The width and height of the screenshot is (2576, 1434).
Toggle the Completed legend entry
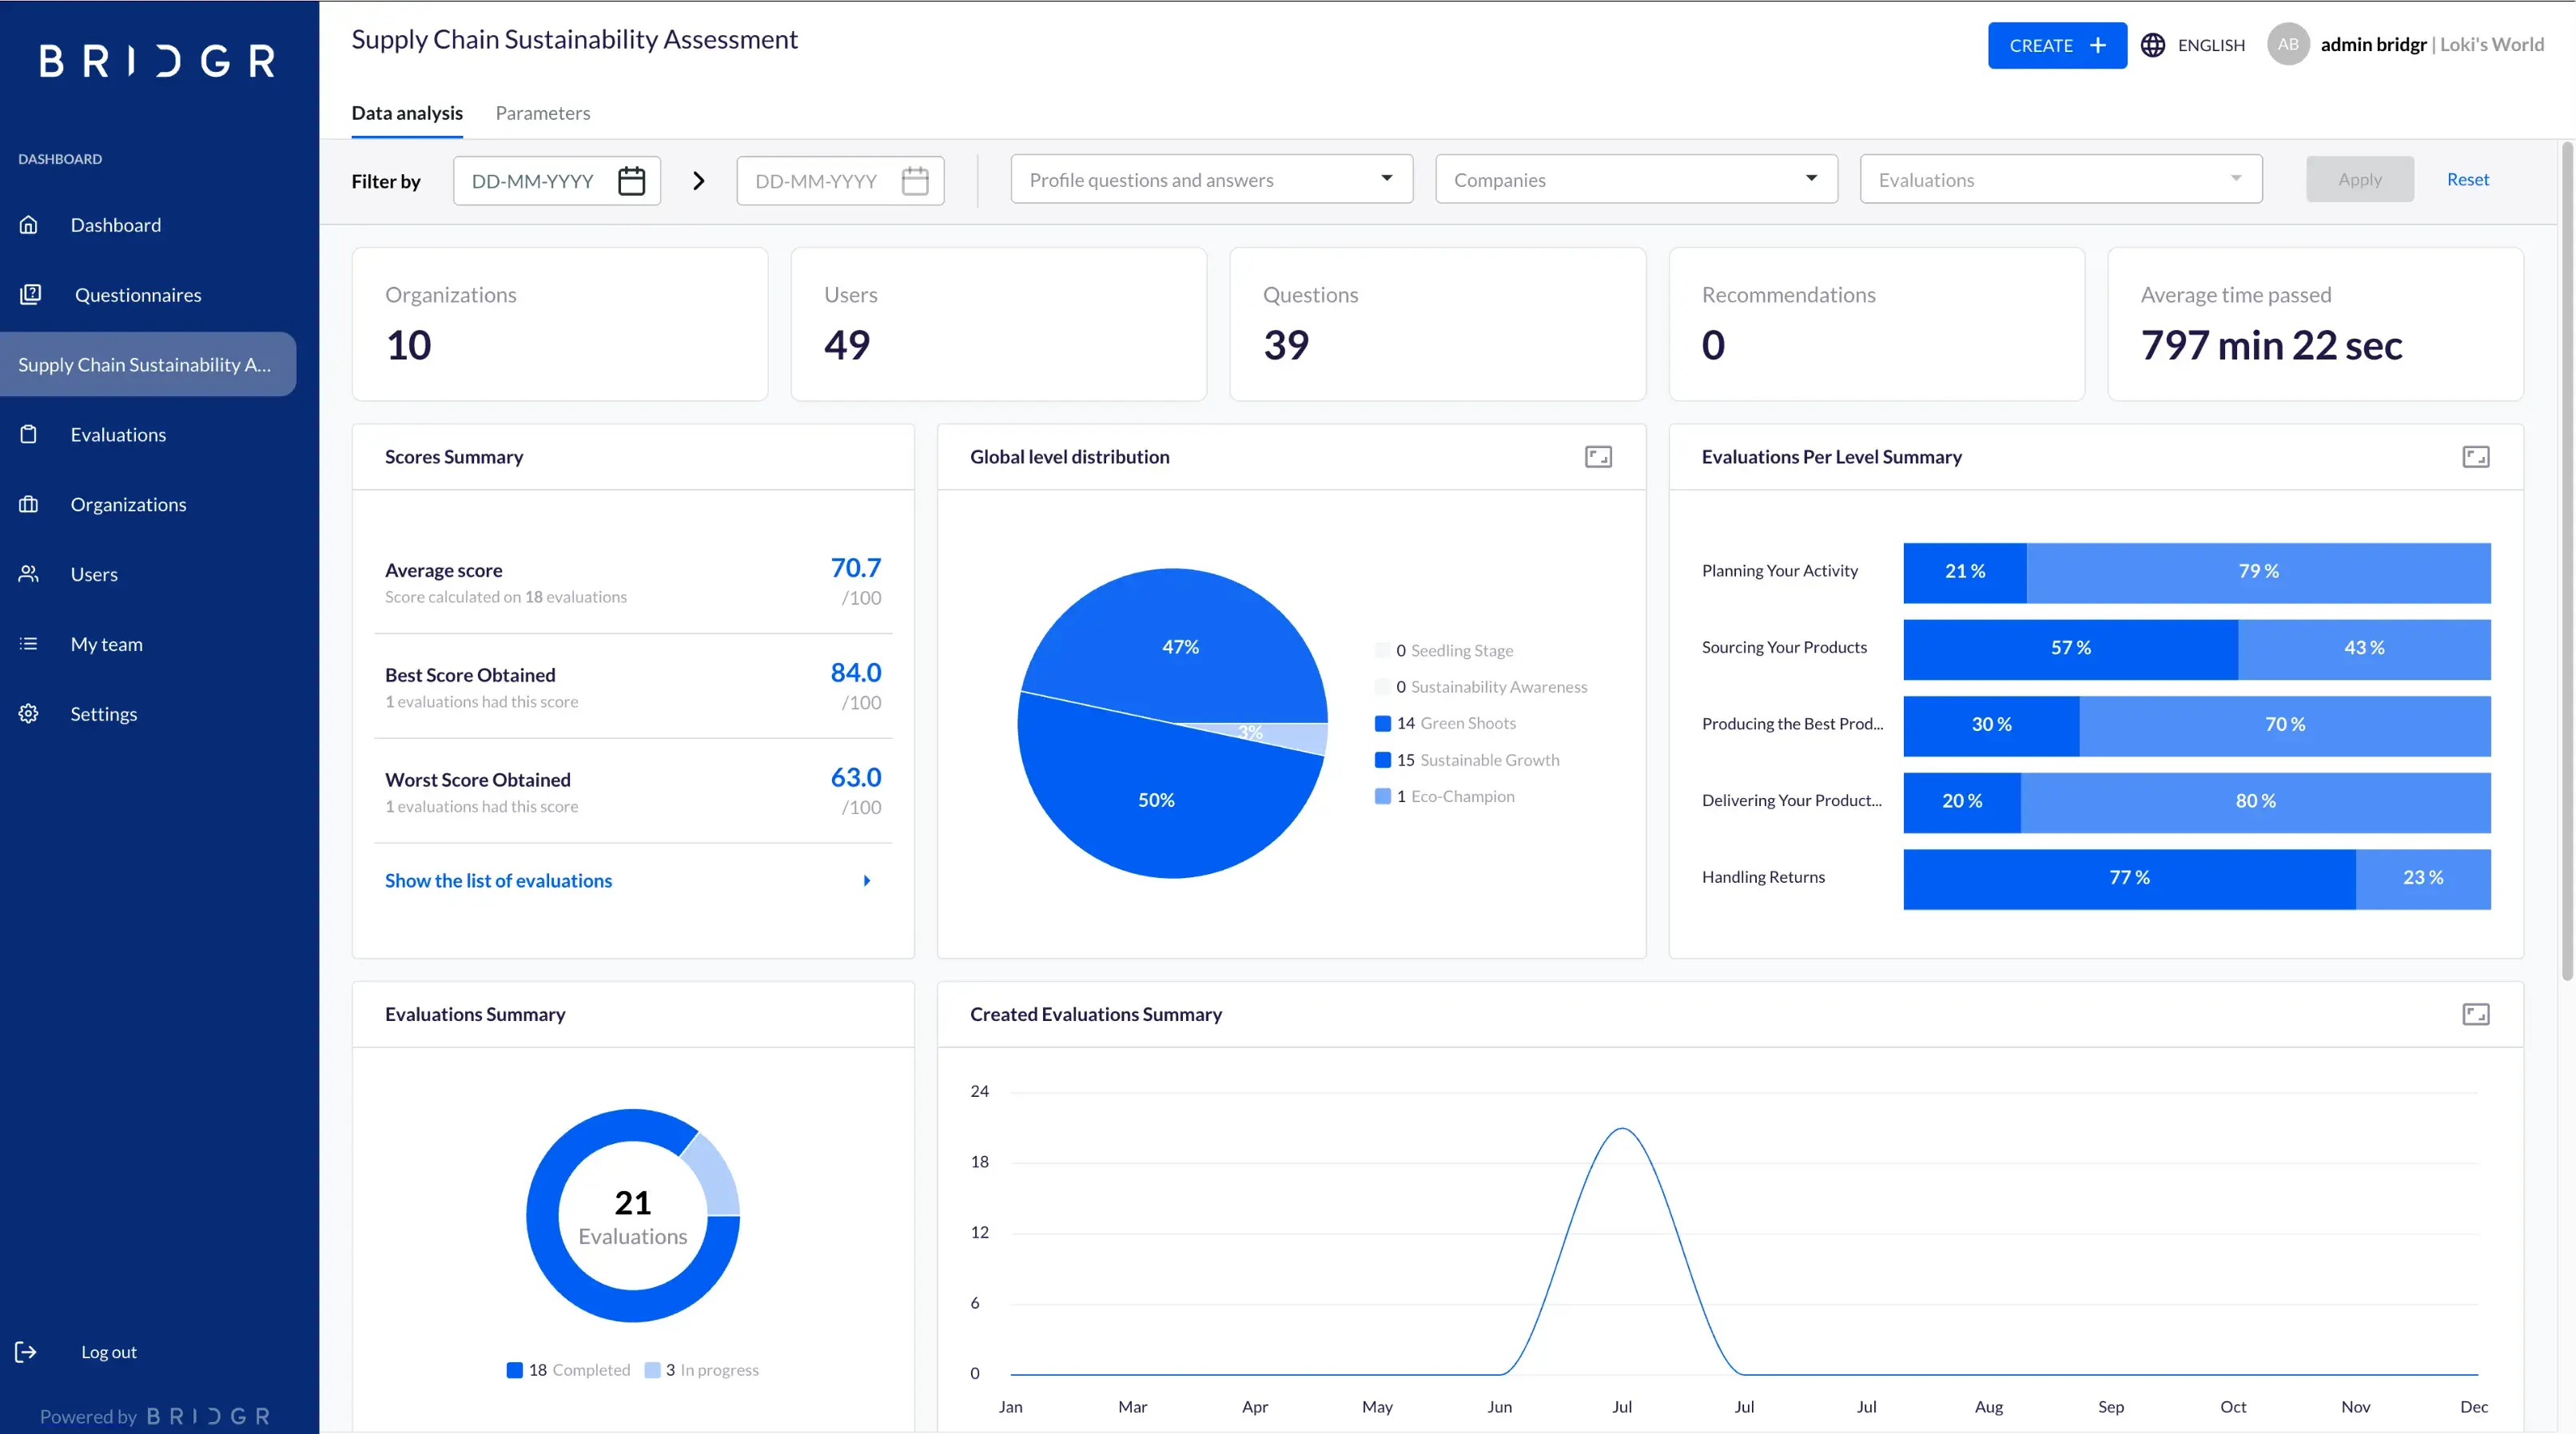click(x=568, y=1370)
